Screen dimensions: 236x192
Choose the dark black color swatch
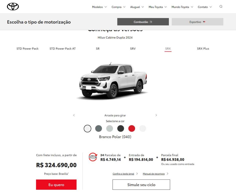[121, 128]
